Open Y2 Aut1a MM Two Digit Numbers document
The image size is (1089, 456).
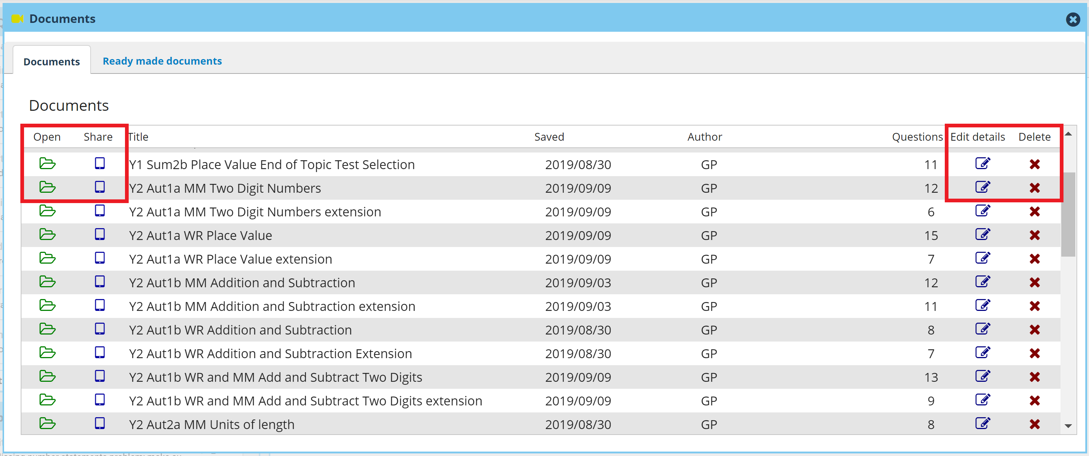tap(47, 188)
